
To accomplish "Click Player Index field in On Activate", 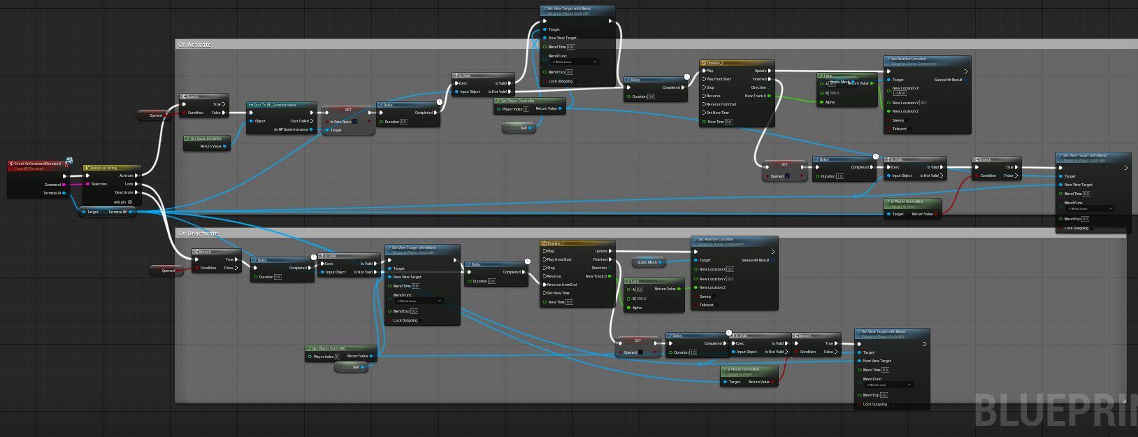I will (526, 109).
